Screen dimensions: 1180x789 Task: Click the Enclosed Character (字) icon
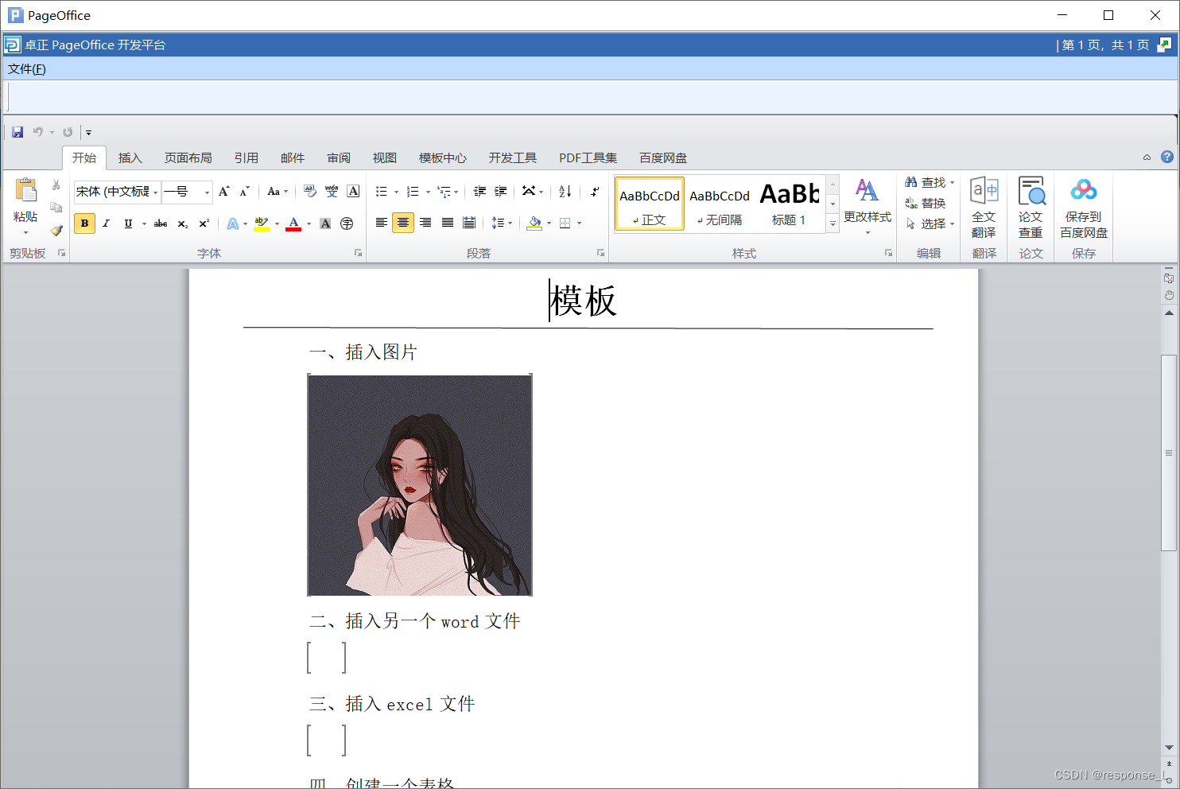pos(347,223)
